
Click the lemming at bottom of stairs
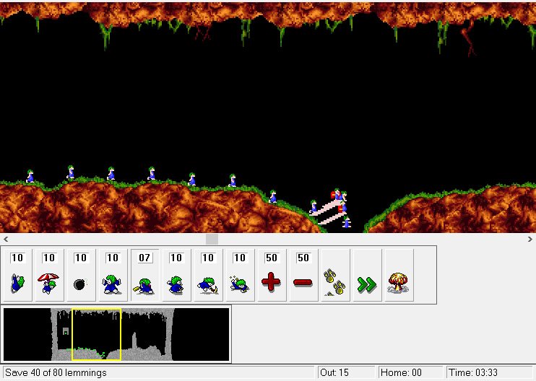pos(347,222)
